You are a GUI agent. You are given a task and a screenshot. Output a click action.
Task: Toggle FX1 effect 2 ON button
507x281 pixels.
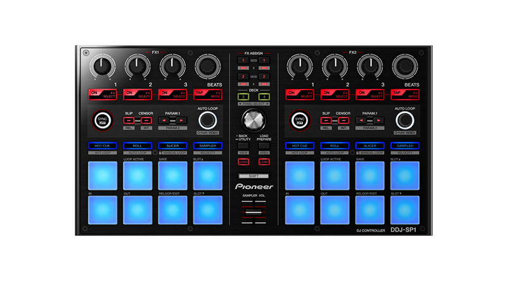(x=138, y=95)
